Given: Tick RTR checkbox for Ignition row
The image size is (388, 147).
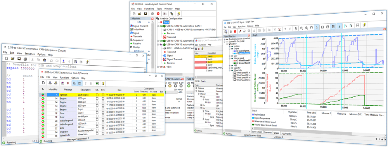Looking at the screenshot, I should [x=103, y=95].
